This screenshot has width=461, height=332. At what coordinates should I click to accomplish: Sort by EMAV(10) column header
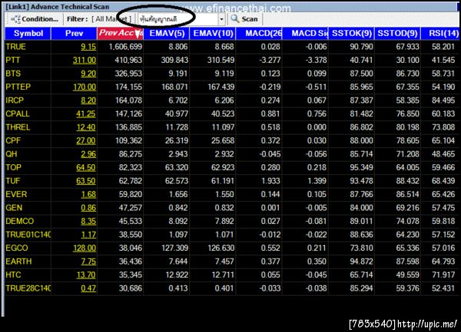pyautogui.click(x=213, y=33)
